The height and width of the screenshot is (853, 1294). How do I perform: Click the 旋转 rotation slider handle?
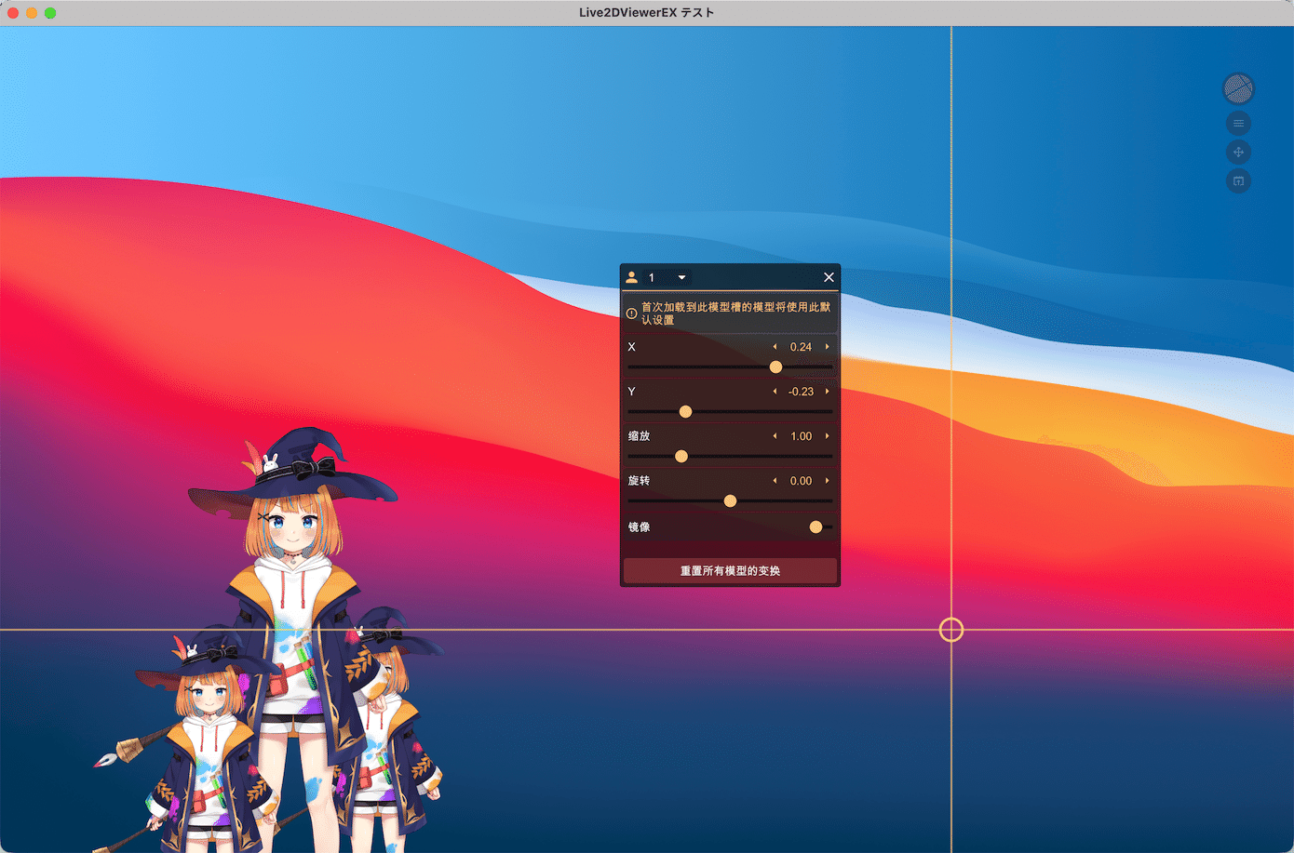pos(730,500)
